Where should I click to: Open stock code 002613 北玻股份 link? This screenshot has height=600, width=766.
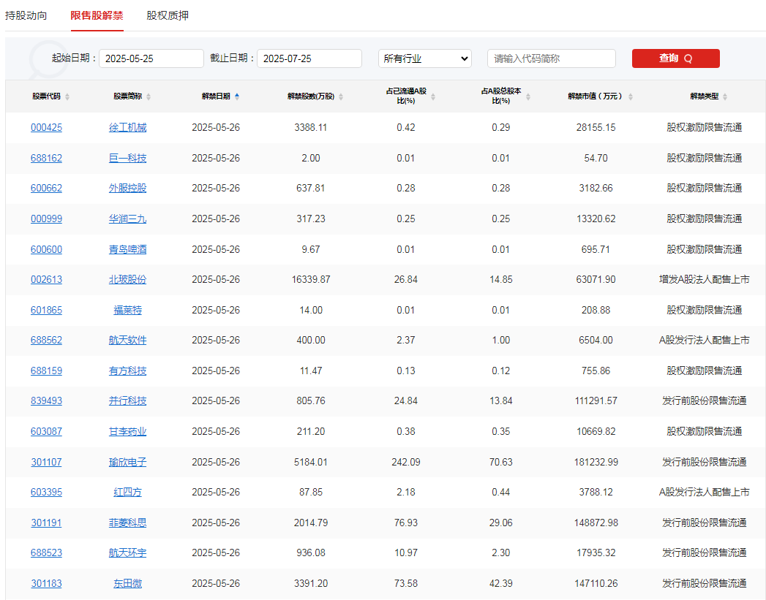pyautogui.click(x=46, y=279)
